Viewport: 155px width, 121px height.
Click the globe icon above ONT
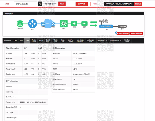106,21
